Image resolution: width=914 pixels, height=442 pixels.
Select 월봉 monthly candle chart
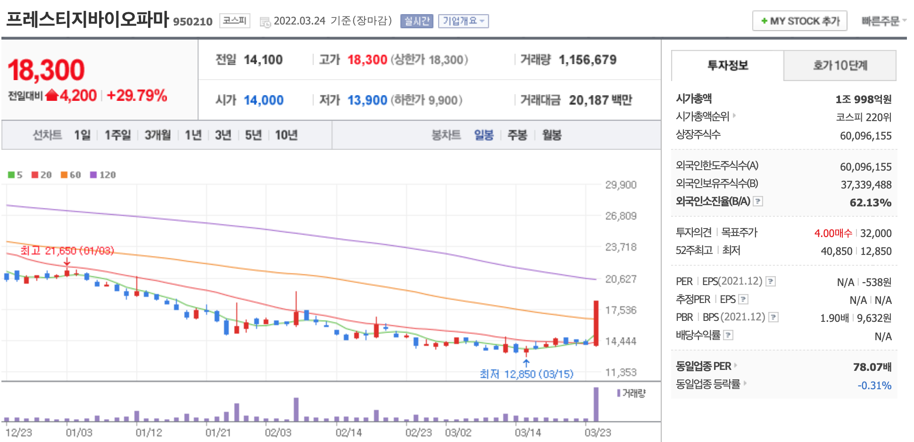[x=552, y=135]
